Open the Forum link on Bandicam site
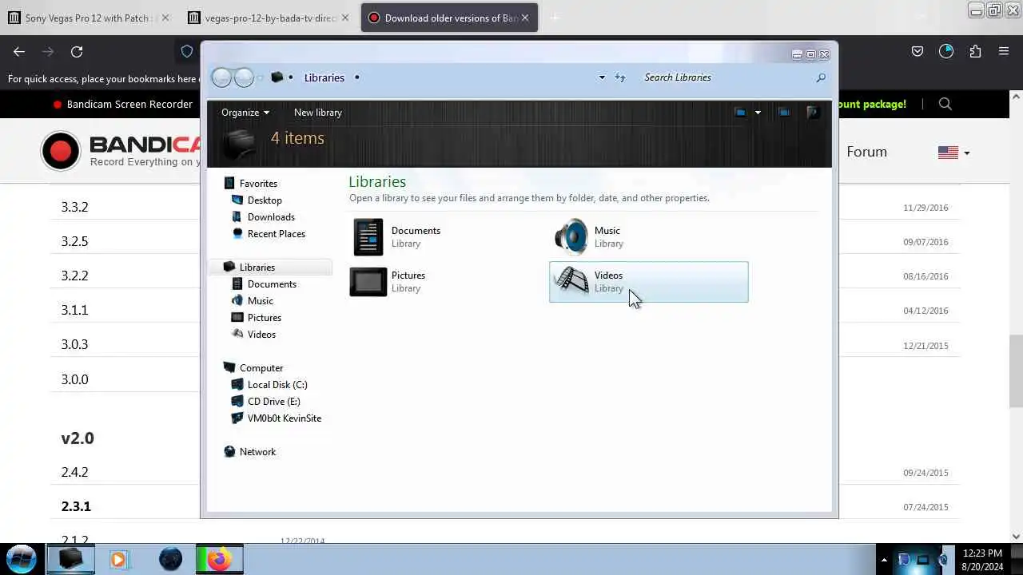Image resolution: width=1023 pixels, height=575 pixels. pos(866,152)
